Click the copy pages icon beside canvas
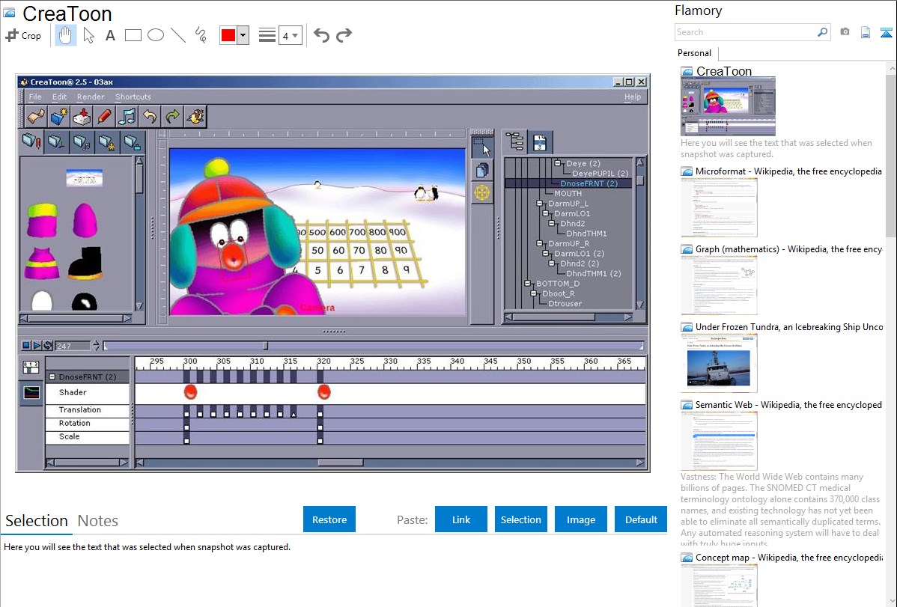 482,170
